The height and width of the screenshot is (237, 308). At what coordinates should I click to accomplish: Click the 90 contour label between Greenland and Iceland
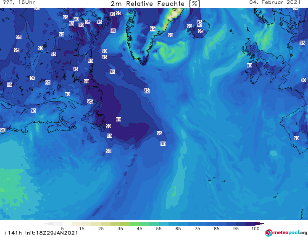click(x=171, y=35)
